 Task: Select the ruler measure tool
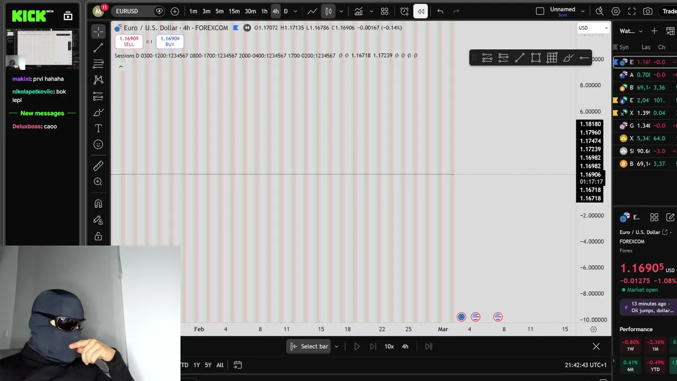98,166
